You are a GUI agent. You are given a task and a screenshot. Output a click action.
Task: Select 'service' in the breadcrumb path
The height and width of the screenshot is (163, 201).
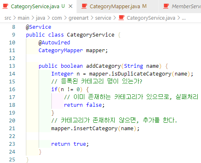click(103, 18)
